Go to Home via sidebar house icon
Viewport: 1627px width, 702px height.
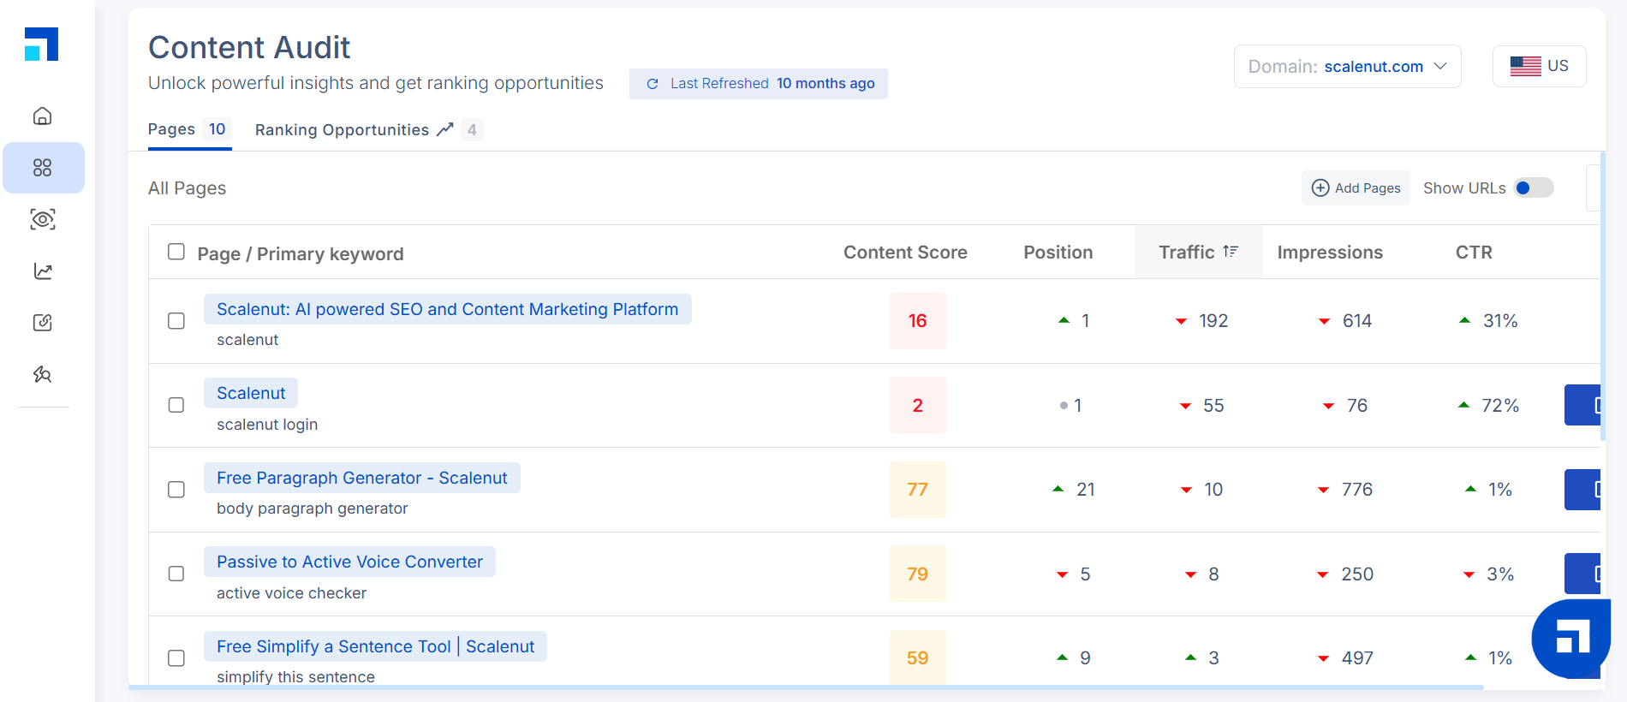pos(43,116)
